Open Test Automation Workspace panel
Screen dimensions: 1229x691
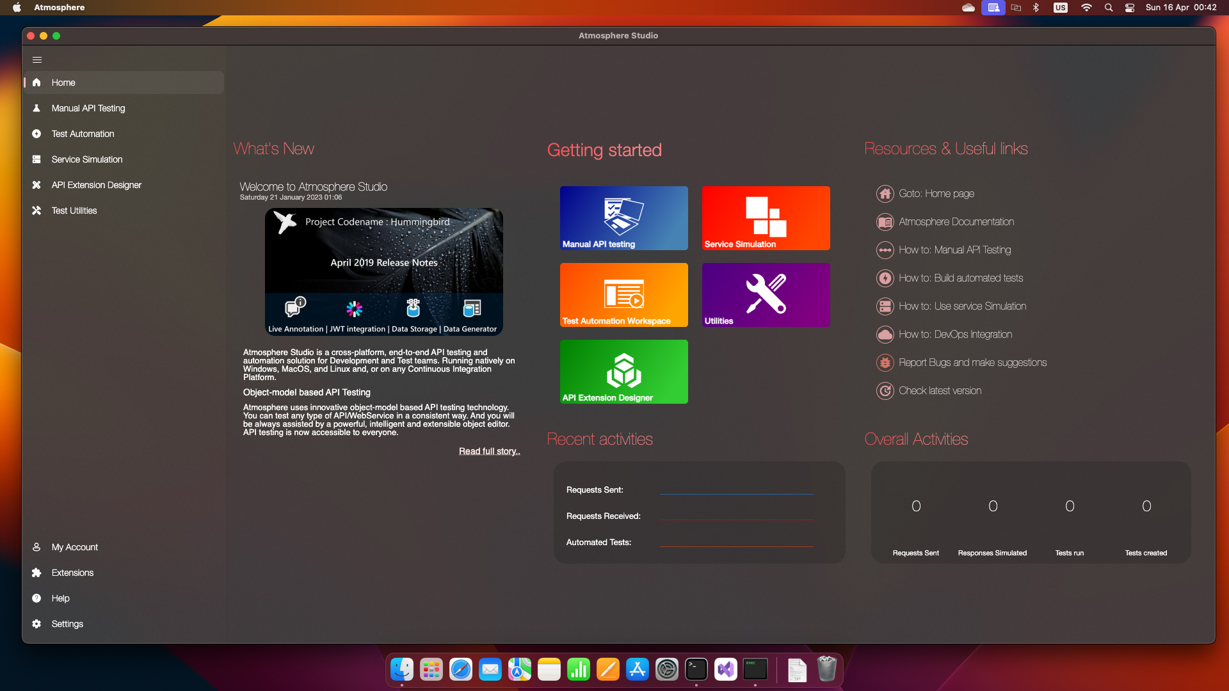(623, 294)
